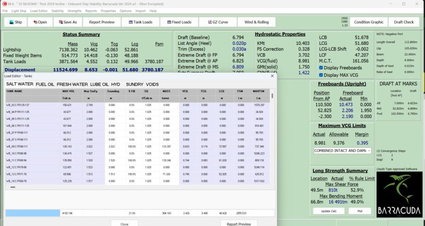The height and width of the screenshot is (226, 425).
Task: Select tank row WB_06 C FR111-125
Action: pos(137,126)
